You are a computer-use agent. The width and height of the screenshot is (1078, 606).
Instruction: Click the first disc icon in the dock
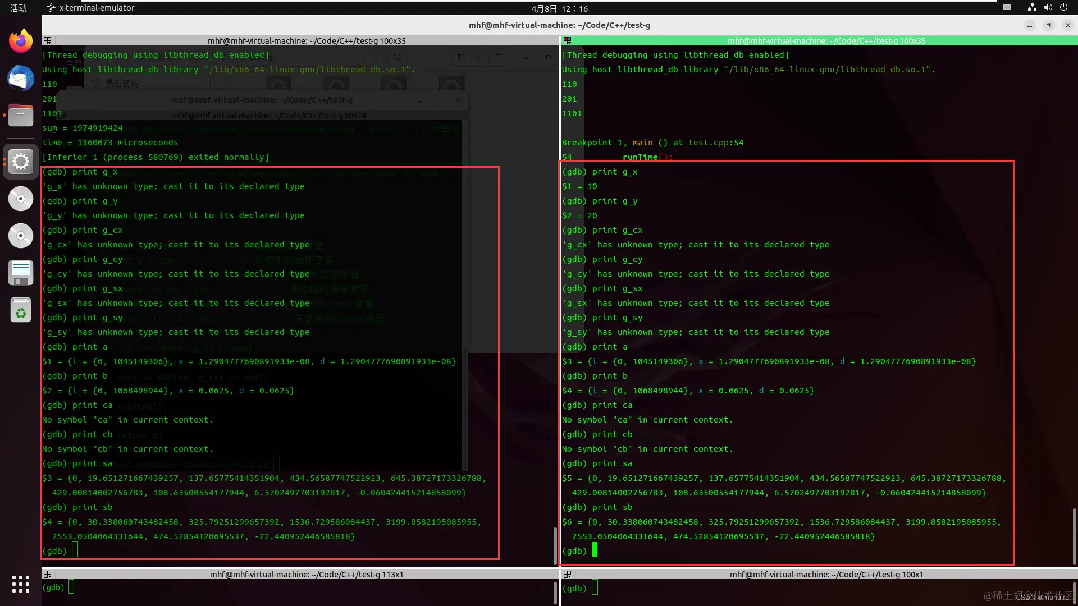point(21,199)
